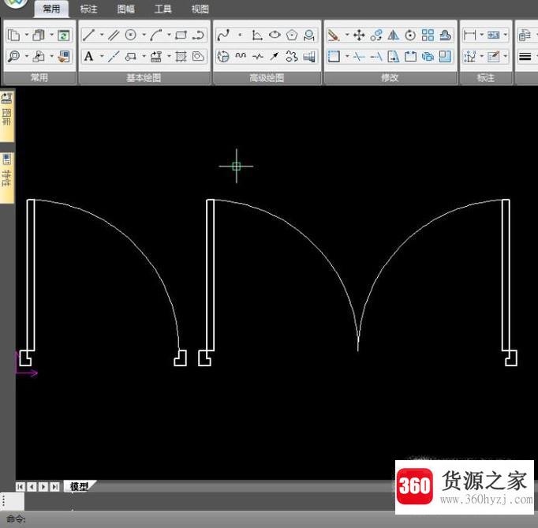The width and height of the screenshot is (538, 528).
Task: Expand dropdown arrow beside the Zoom magnifier
Action: click(x=27, y=56)
